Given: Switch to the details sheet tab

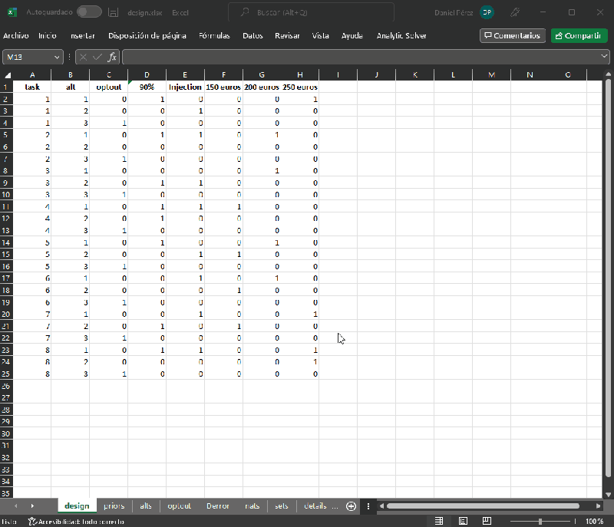Looking at the screenshot, I should coord(315,506).
